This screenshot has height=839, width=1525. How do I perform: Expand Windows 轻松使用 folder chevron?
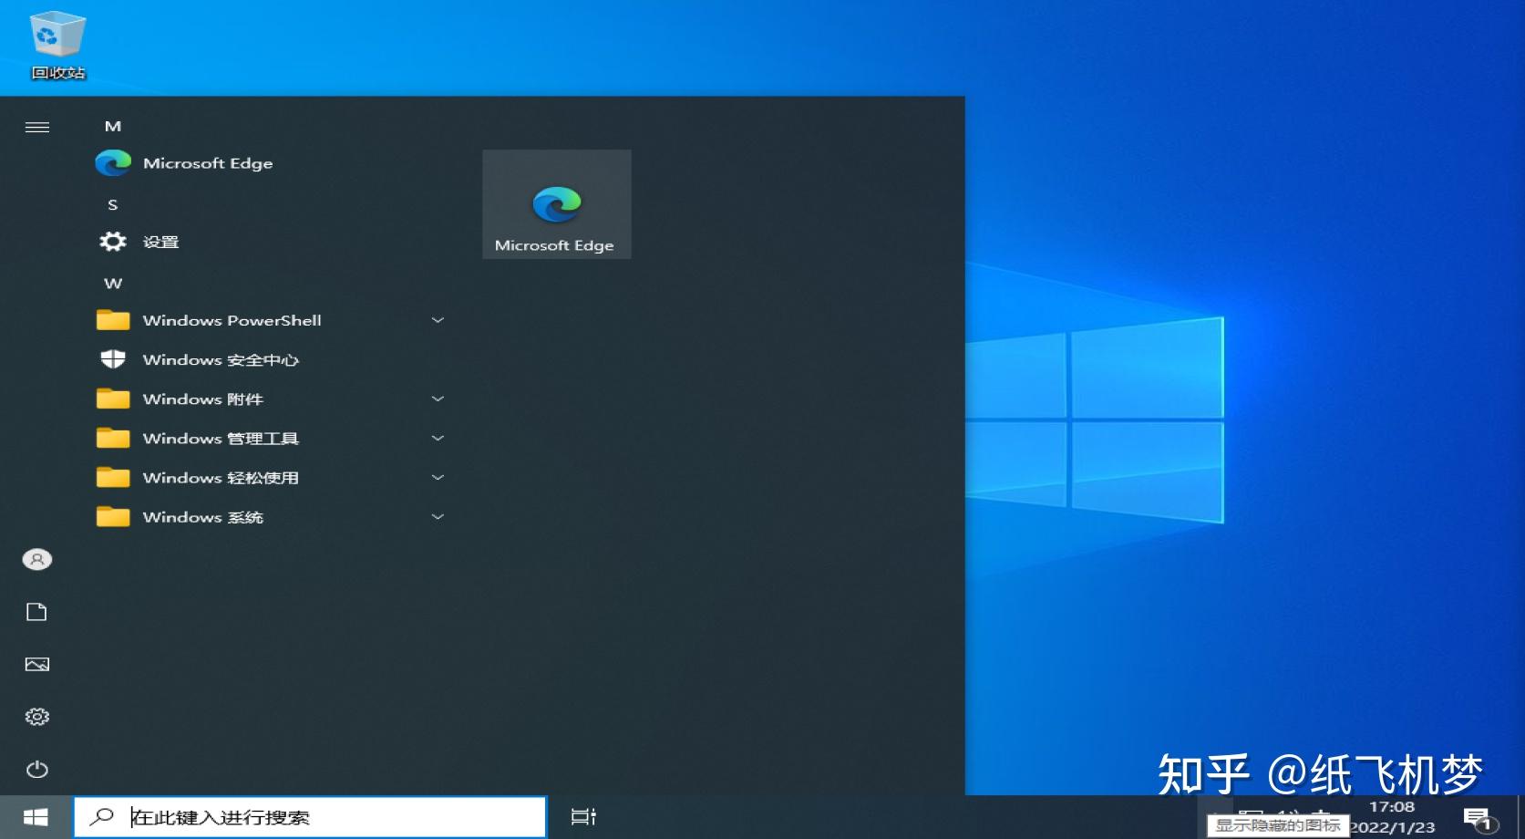click(438, 477)
